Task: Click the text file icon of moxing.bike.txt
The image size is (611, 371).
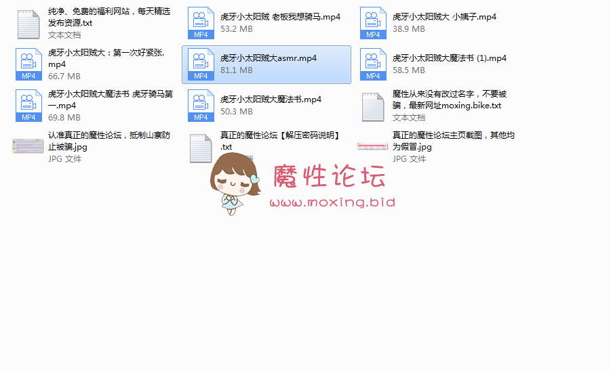Action: pos(373,107)
